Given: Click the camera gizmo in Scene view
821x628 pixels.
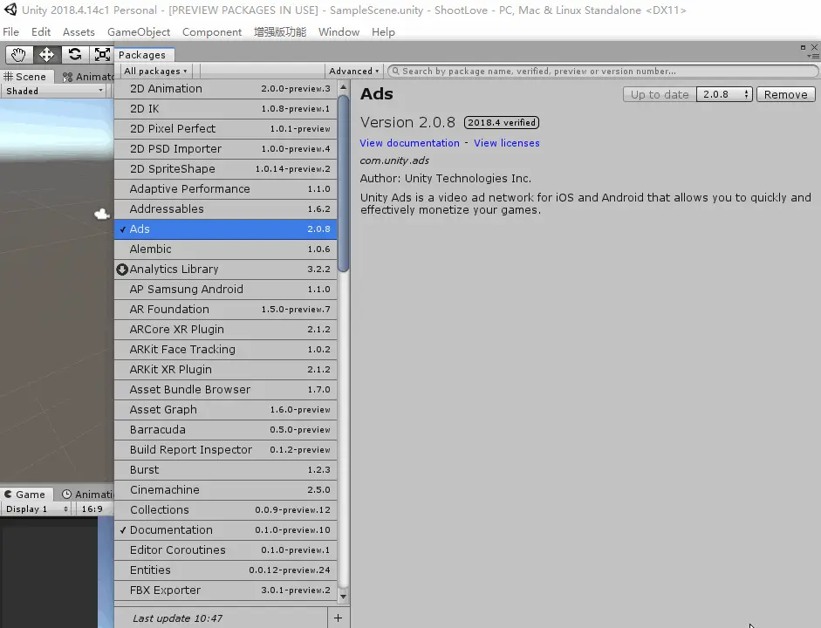Looking at the screenshot, I should click(x=101, y=214).
